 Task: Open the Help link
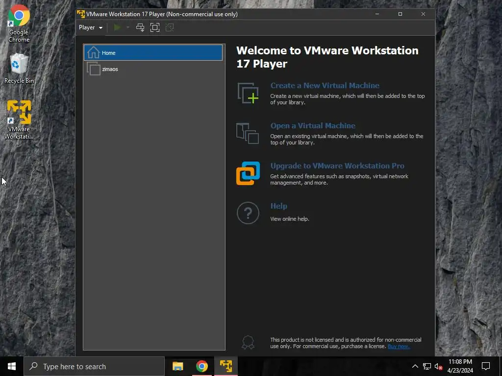point(278,206)
